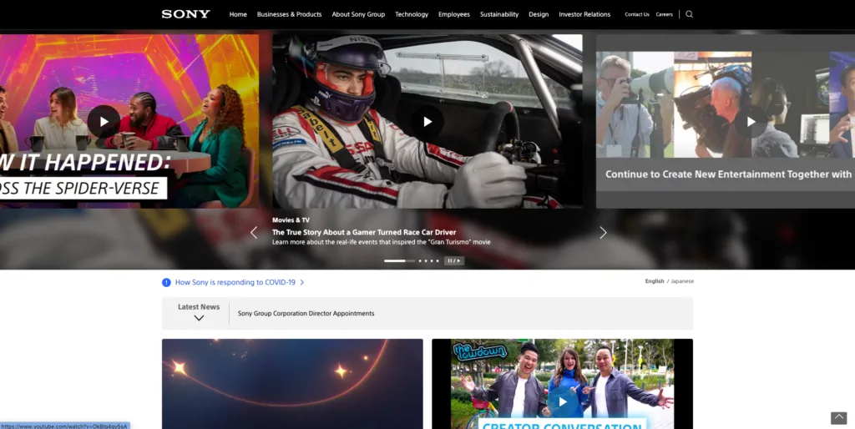This screenshot has width=855, height=429.
Task: Advance to the next carousel slide
Action: (x=603, y=233)
